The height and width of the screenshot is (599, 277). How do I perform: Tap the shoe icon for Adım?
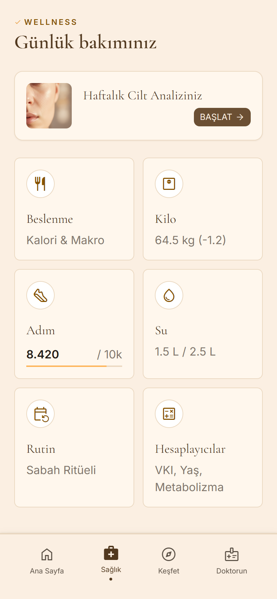click(x=40, y=295)
